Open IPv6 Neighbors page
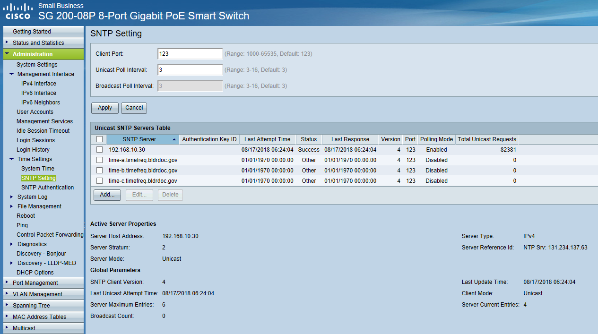This screenshot has width=598, height=334. click(41, 103)
